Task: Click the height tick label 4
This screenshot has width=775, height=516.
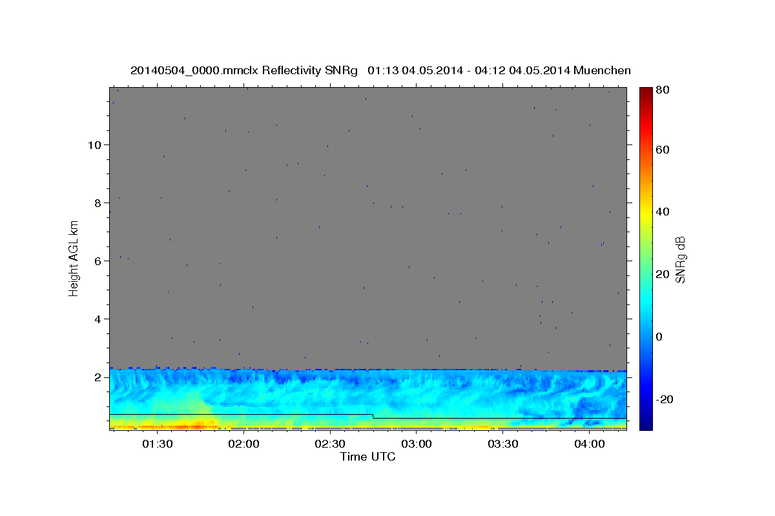Action: tap(98, 319)
